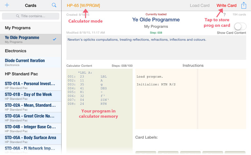Select the Ye Olde Programme card

(x=30, y=39)
